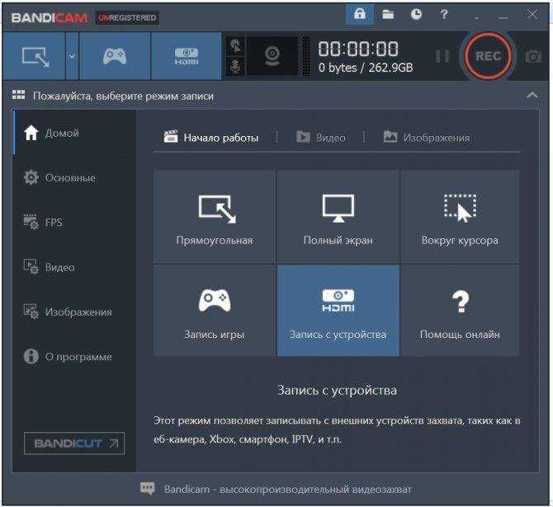Collapse the mode selection panel chevron

[532, 95]
